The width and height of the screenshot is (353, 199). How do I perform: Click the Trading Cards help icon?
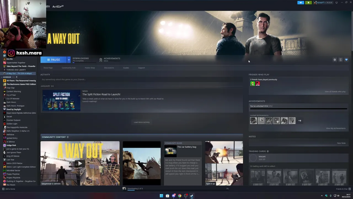(268, 151)
